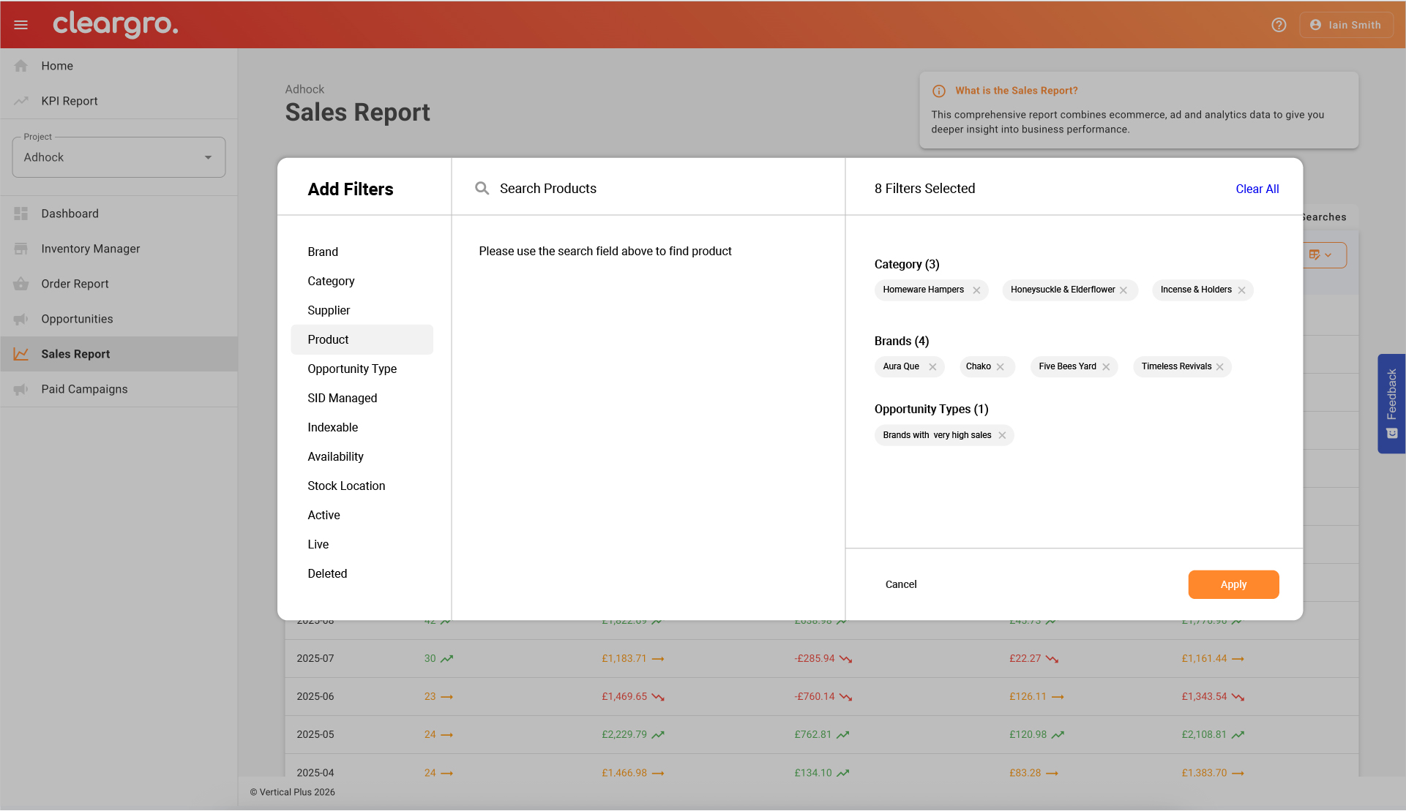Screen dimensions: 1406x811
Task: Click the search magnifier icon
Action: [x=482, y=189]
